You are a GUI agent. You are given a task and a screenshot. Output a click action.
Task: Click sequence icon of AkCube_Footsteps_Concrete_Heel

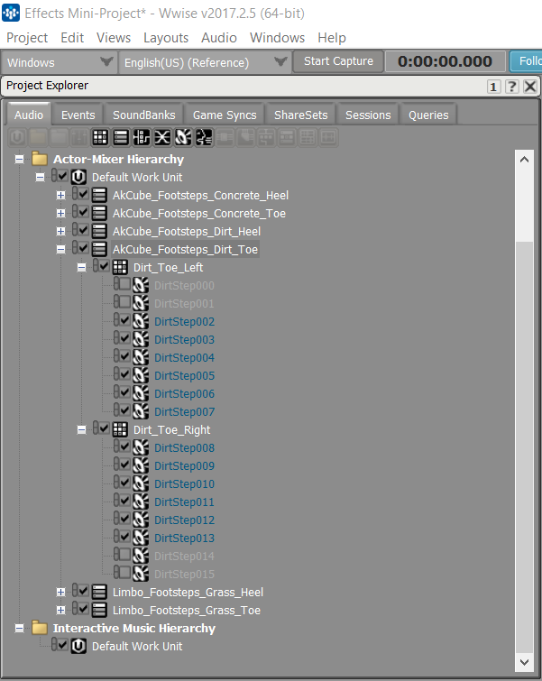coord(99,195)
